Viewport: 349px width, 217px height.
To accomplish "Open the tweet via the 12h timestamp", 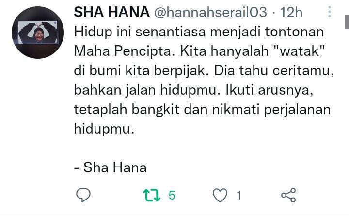I will (x=291, y=12).
